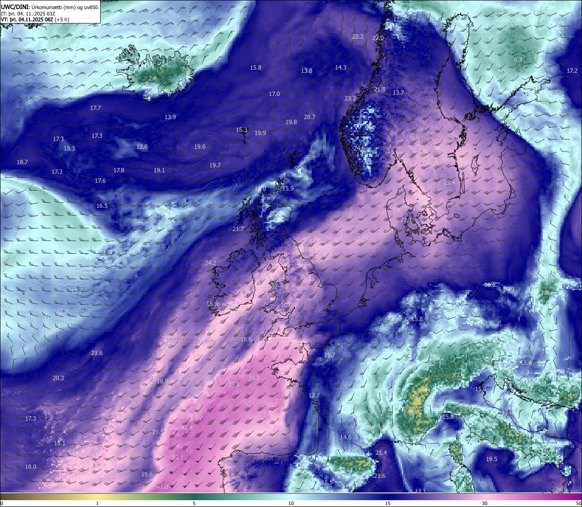Select the 15.3 value near the Faroe Islands
The width and height of the screenshot is (582, 507).
241,130
